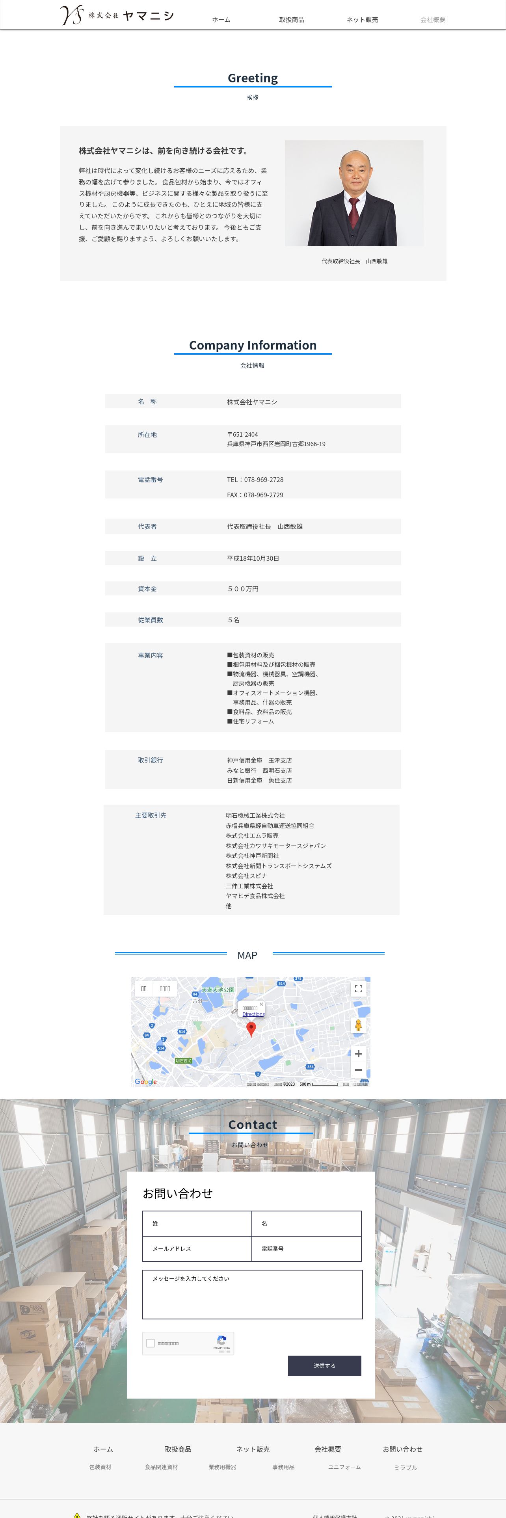506x1518 pixels.
Task: Open 事務用品 footer link
Action: pyautogui.click(x=283, y=1467)
